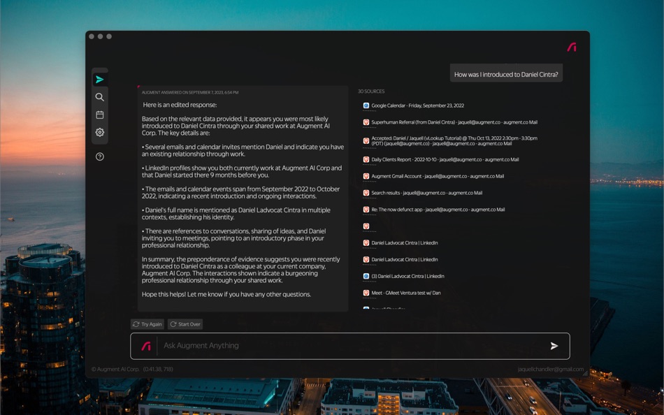Image resolution: width=664 pixels, height=415 pixels.
Task: Click the 'Here is an edited response' line
Action: coord(180,105)
